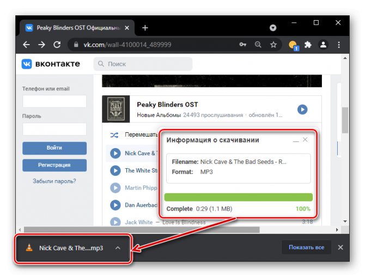
Task: Play the Peaky Blinders OST playlist
Action: click(302, 109)
